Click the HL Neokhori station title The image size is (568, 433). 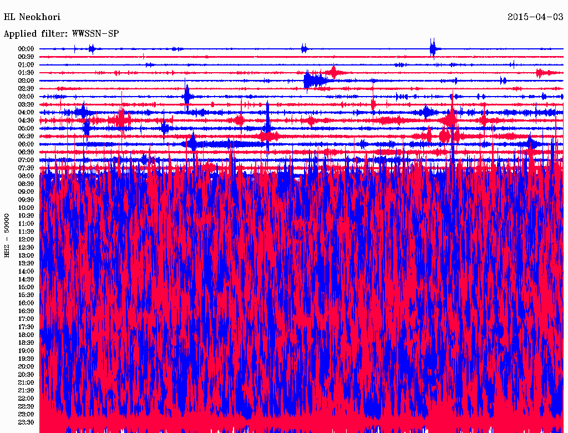coord(32,17)
